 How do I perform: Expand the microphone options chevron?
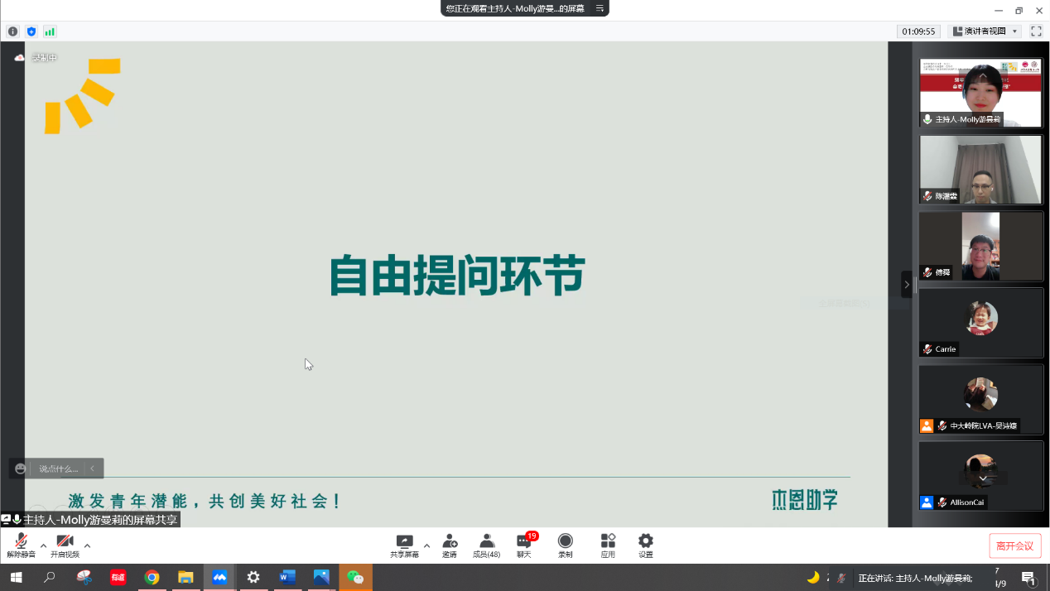43,545
